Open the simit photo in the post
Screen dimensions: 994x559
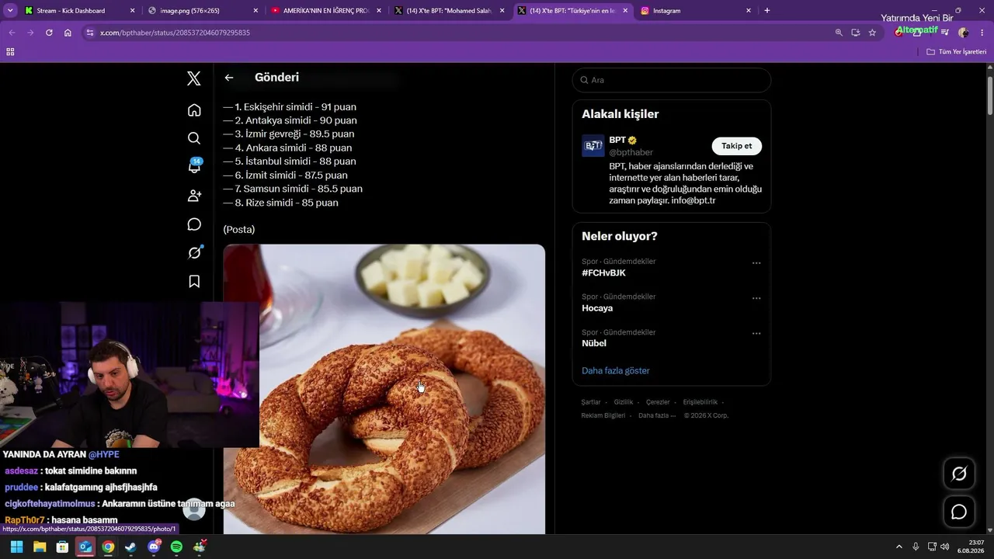coord(384,389)
